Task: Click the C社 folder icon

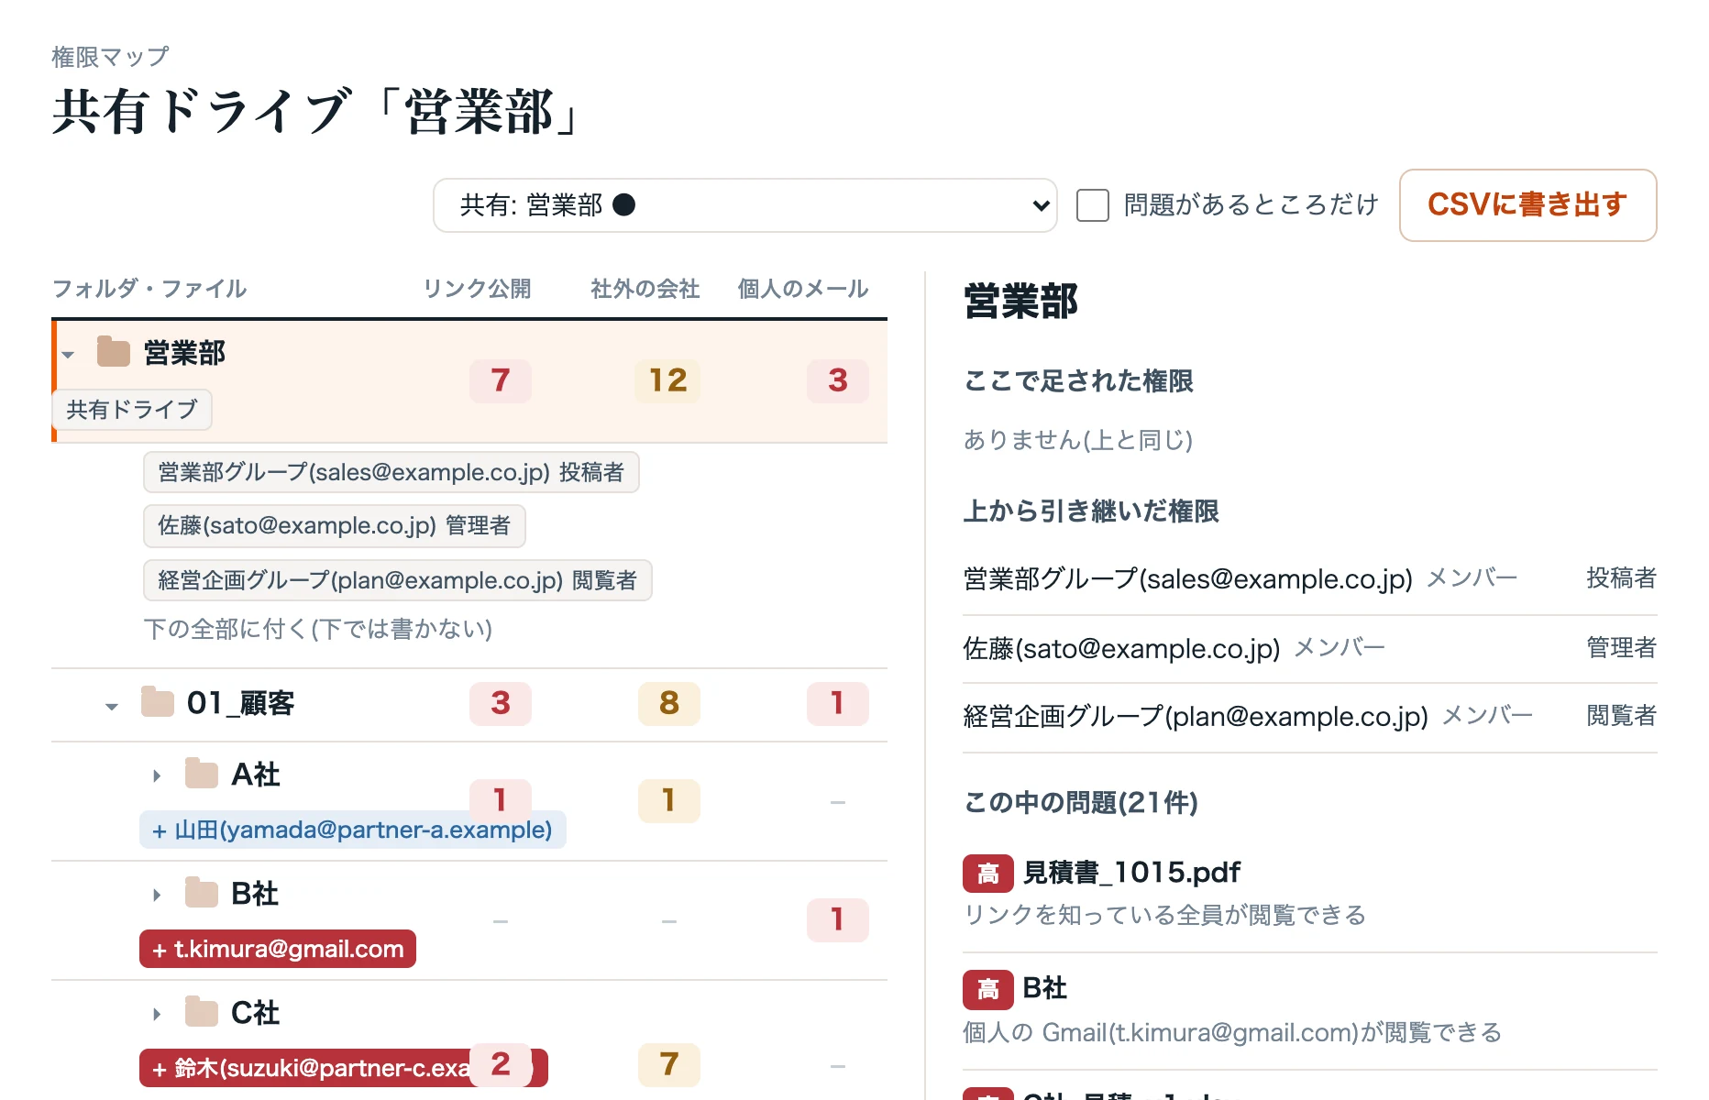Action: point(202,1012)
